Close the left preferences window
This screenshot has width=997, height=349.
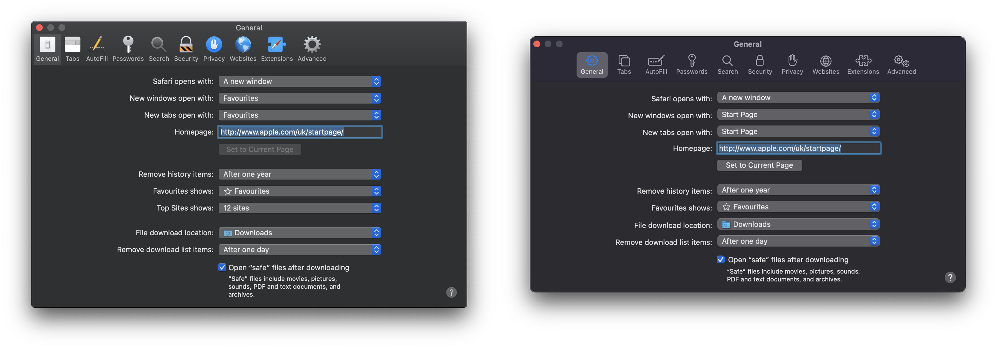pos(39,28)
